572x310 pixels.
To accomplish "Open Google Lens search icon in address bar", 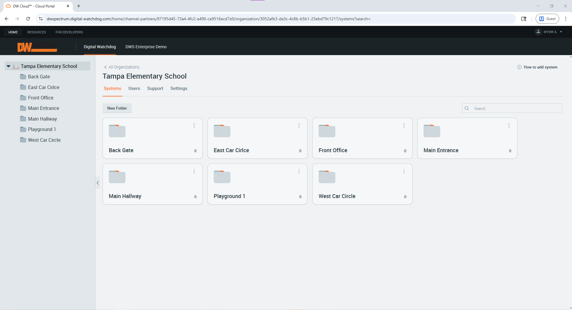I will (524, 19).
